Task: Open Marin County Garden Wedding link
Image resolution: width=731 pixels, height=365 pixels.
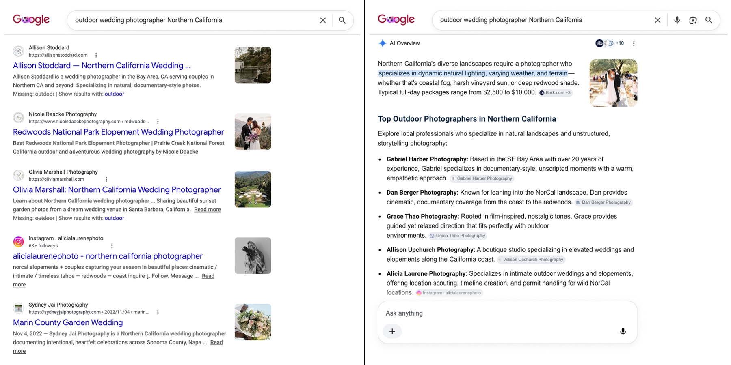Action: click(x=68, y=323)
